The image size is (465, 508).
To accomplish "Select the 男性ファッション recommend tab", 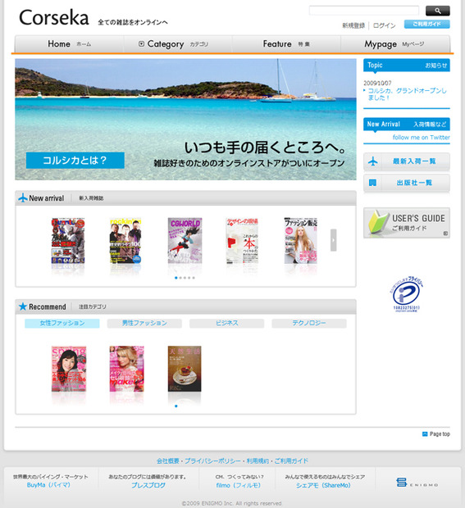I will tap(144, 323).
